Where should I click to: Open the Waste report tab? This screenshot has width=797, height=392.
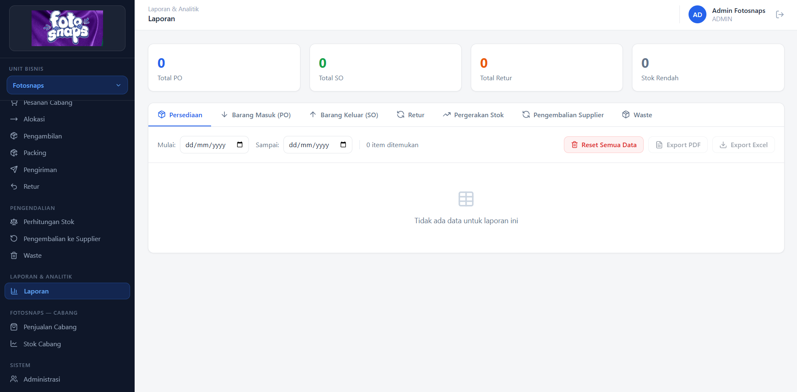coord(637,115)
